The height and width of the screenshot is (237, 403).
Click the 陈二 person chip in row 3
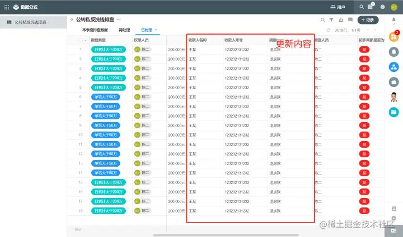coord(143,69)
